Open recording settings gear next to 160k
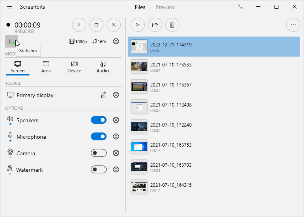Image resolution: width=304 pixels, height=217 pixels. (x=116, y=41)
